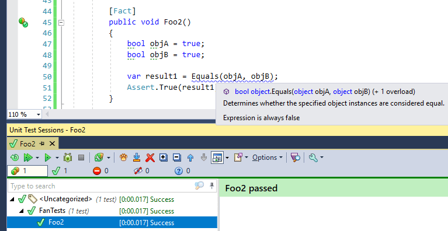Open the Options menu
448x231 pixels.
pos(267,157)
